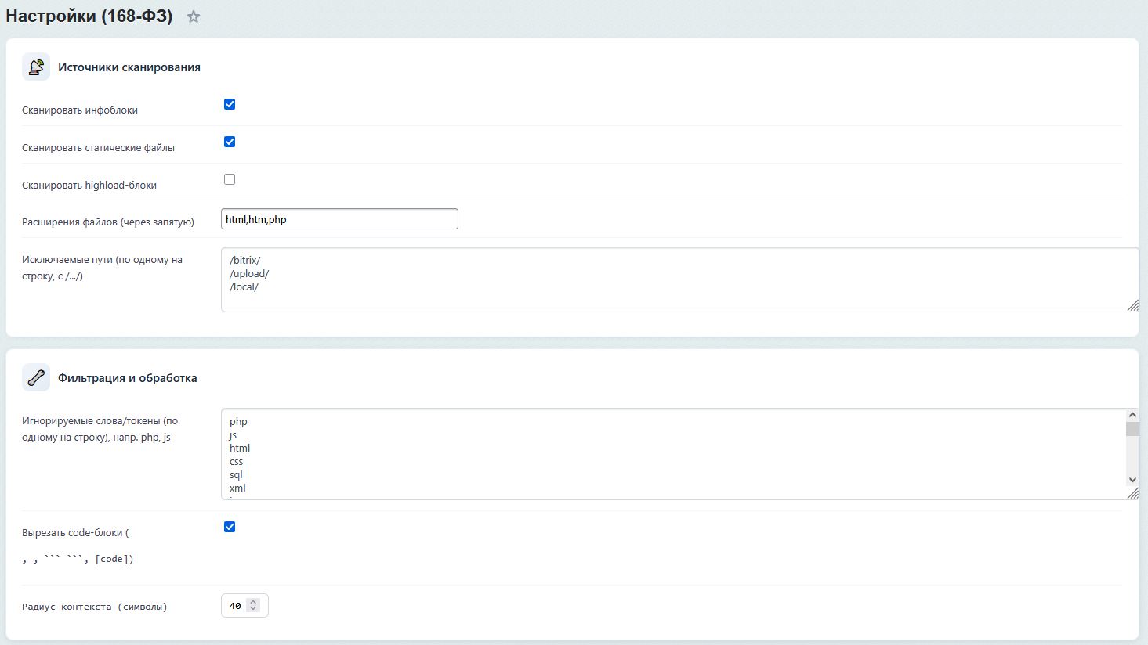Disable the Сканировать инфоблоки checkbox

(x=230, y=104)
